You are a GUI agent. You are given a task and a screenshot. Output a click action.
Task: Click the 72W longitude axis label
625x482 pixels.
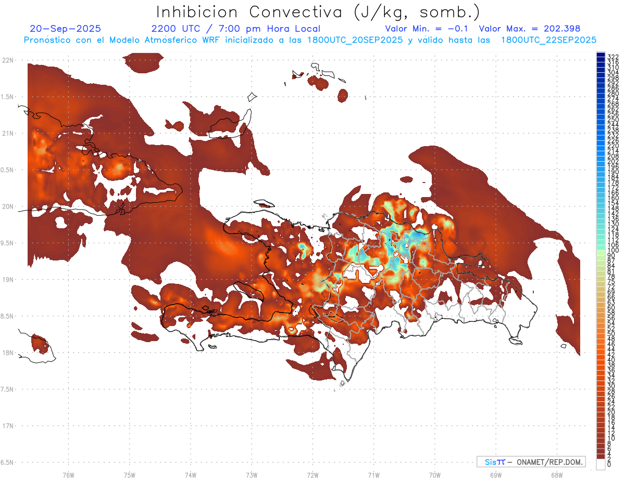tap(312, 475)
